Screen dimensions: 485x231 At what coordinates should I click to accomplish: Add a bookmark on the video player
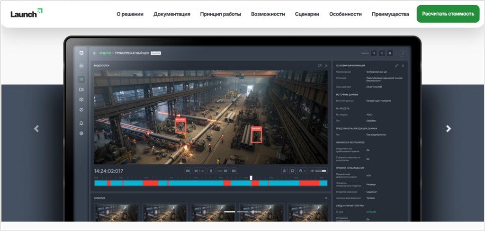(x=293, y=171)
